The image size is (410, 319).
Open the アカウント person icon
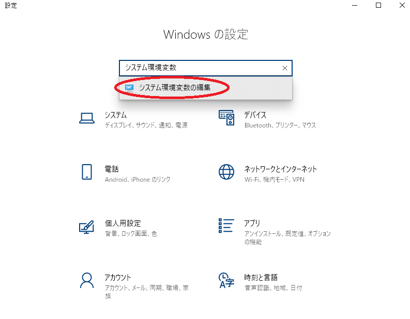87,280
